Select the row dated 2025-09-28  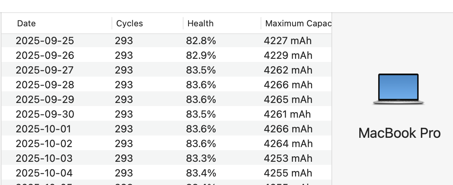point(45,85)
